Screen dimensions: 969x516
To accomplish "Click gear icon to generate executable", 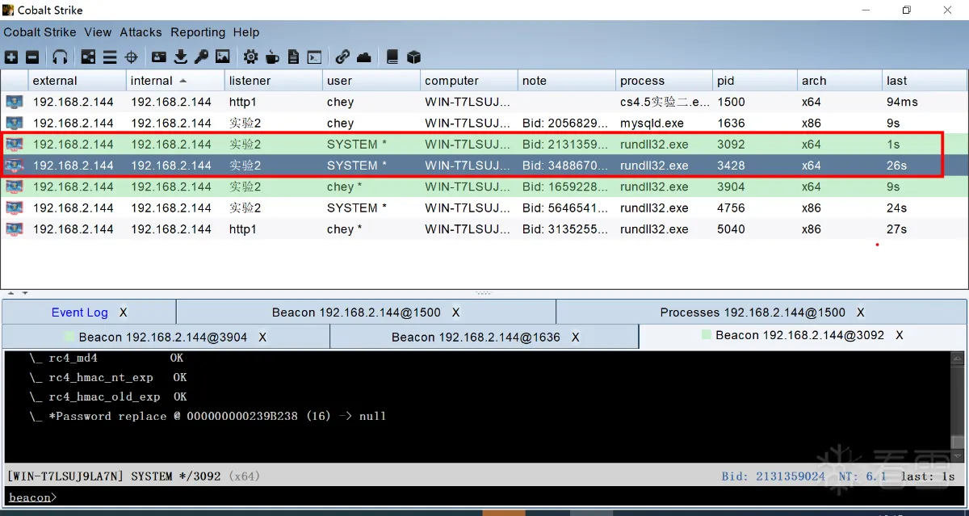I will tap(251, 57).
